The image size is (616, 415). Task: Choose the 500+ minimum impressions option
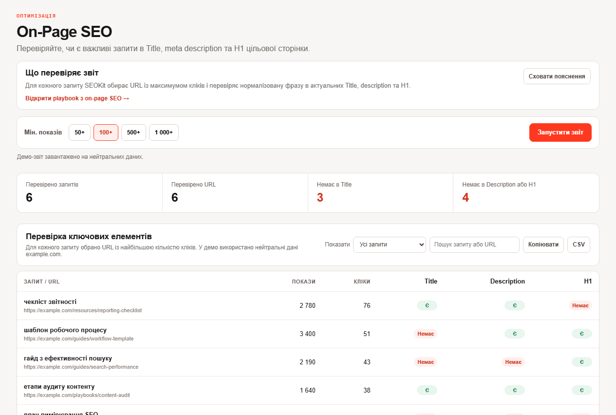tap(133, 132)
